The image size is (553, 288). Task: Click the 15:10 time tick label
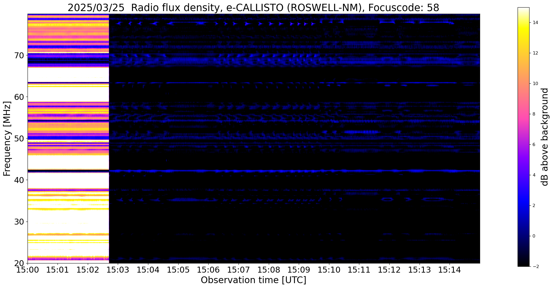point(329,269)
